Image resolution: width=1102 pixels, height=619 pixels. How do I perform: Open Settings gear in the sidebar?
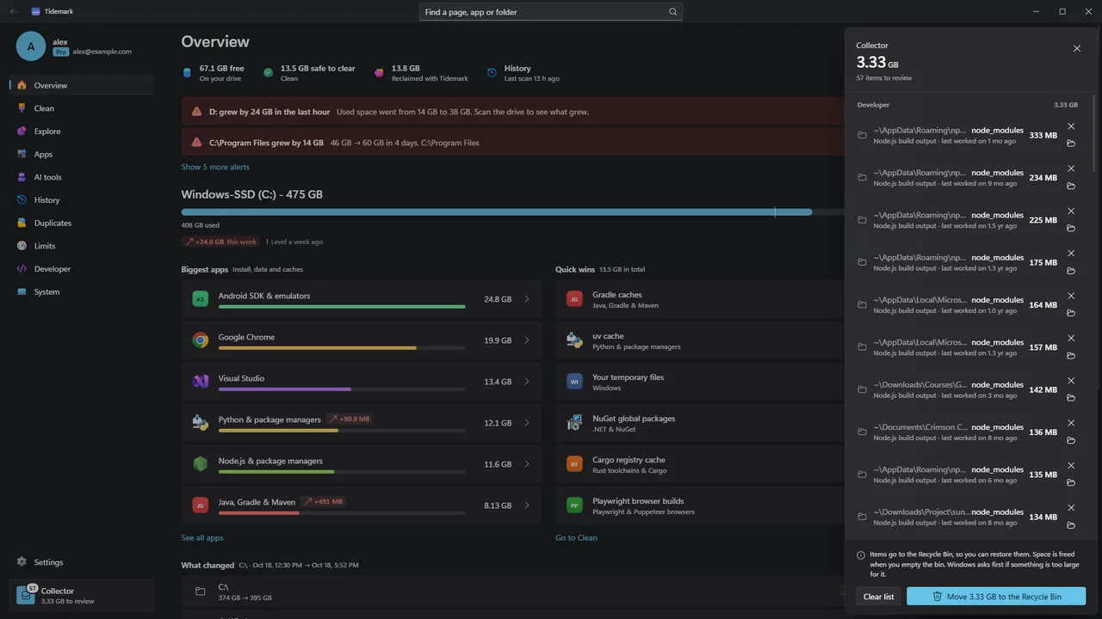[22, 562]
